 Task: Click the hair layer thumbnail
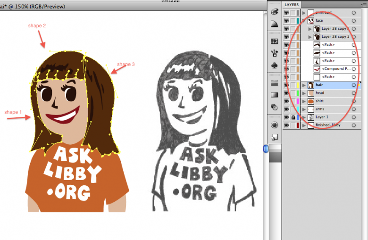click(311, 85)
